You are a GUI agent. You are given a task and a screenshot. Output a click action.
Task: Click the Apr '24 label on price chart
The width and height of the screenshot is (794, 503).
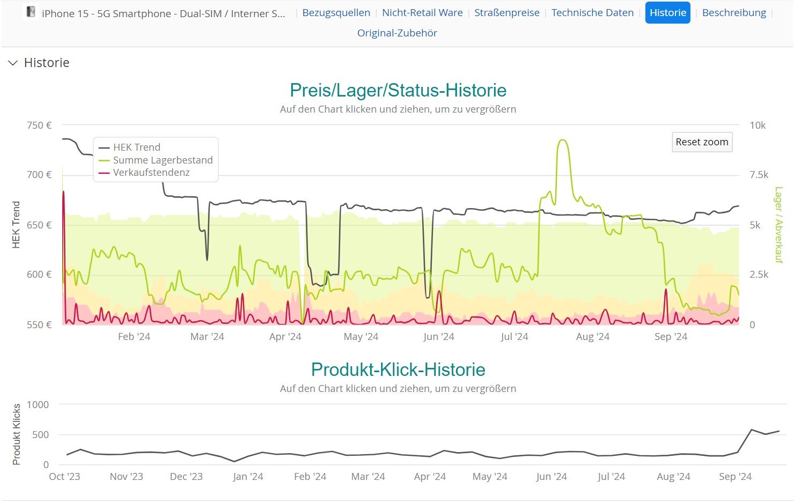285,337
